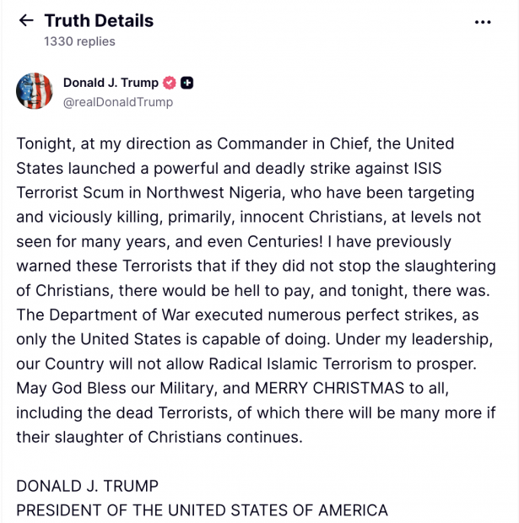Open the flag-themed profile avatar

(34, 91)
